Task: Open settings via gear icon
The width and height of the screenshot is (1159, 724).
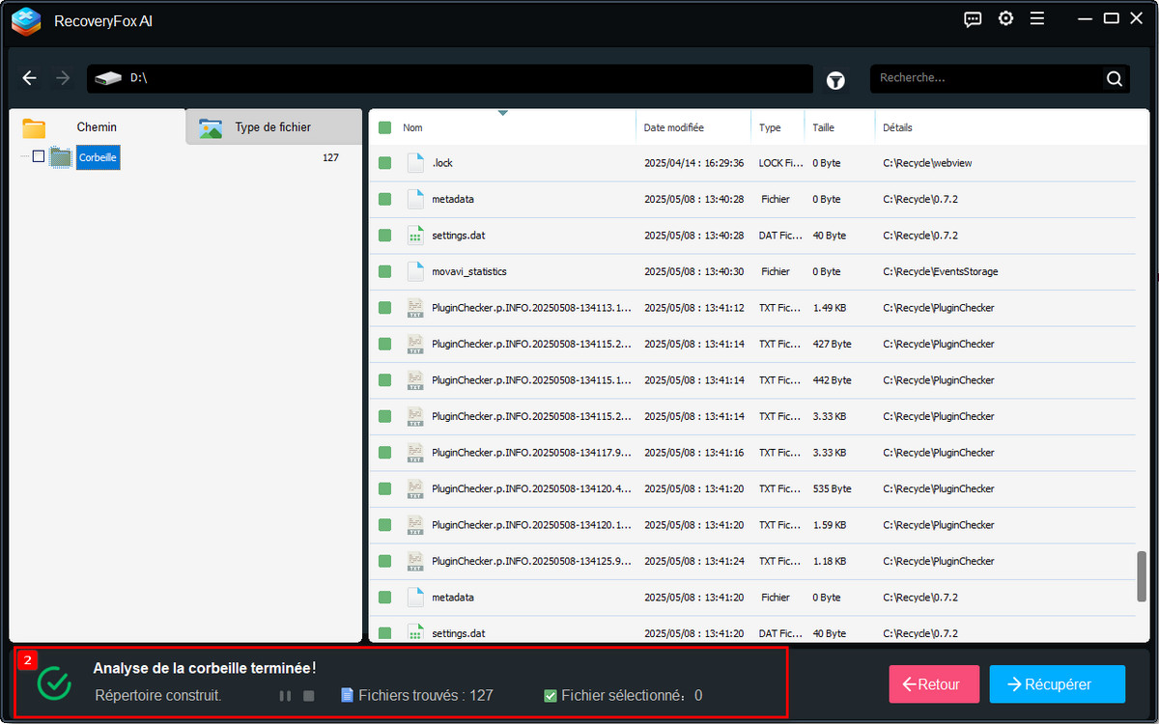Action: pyautogui.click(x=1005, y=19)
